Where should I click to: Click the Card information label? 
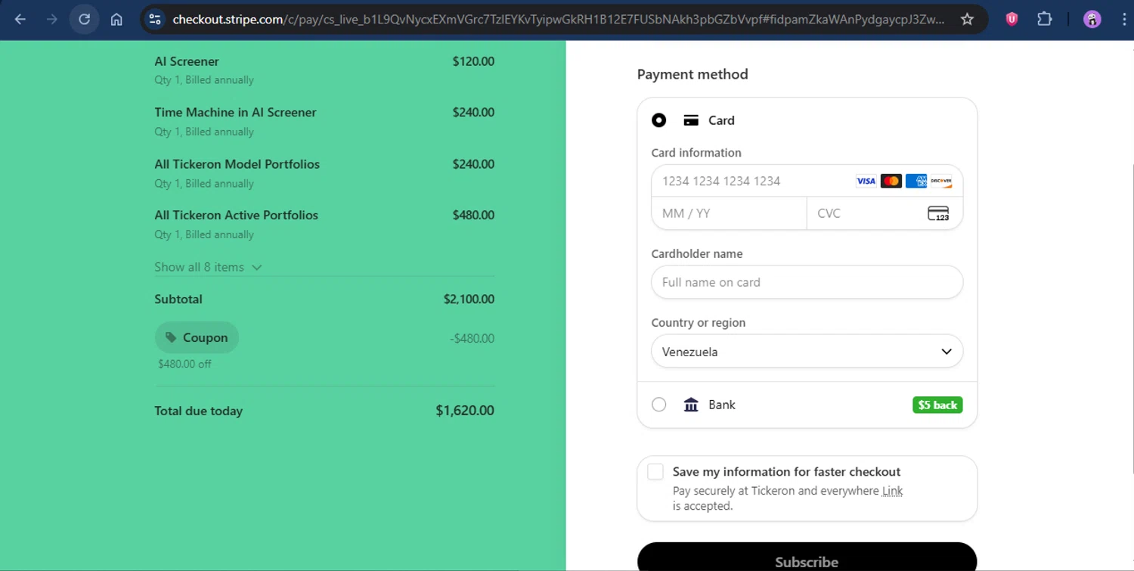pos(696,153)
